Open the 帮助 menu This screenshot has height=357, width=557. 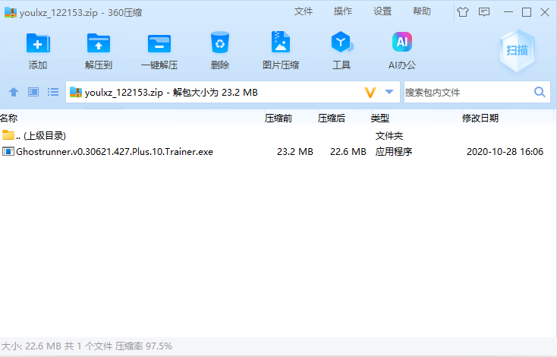tap(422, 11)
